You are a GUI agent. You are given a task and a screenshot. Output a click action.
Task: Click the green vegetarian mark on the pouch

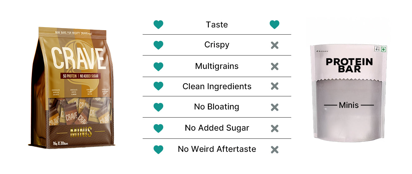click(x=384, y=49)
